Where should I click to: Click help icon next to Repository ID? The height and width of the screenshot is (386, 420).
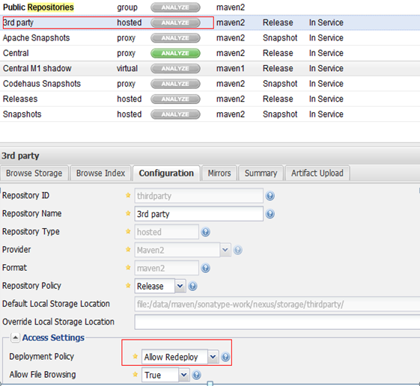pyautogui.click(x=270, y=196)
